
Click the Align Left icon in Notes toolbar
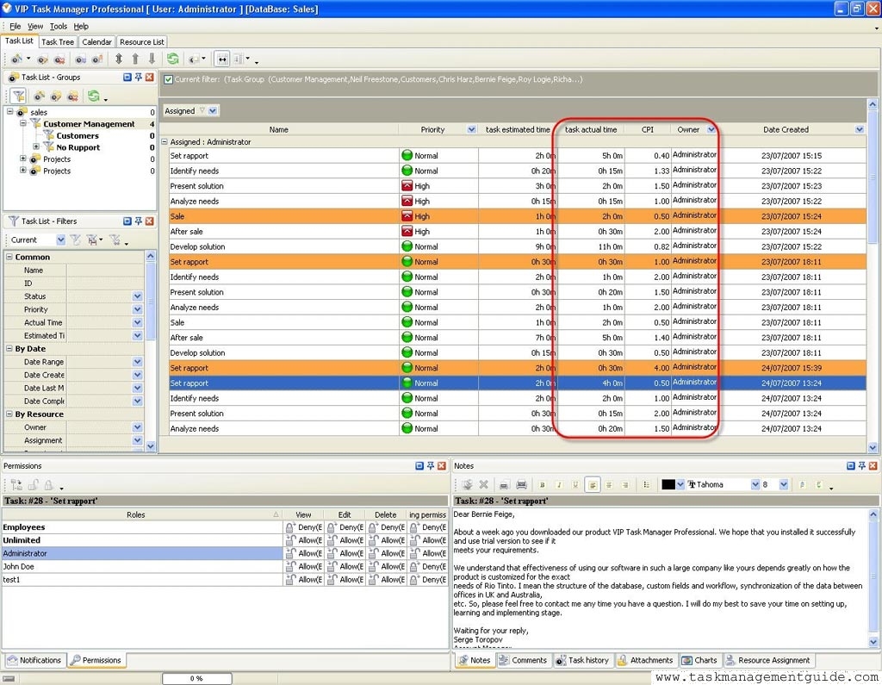(x=593, y=484)
